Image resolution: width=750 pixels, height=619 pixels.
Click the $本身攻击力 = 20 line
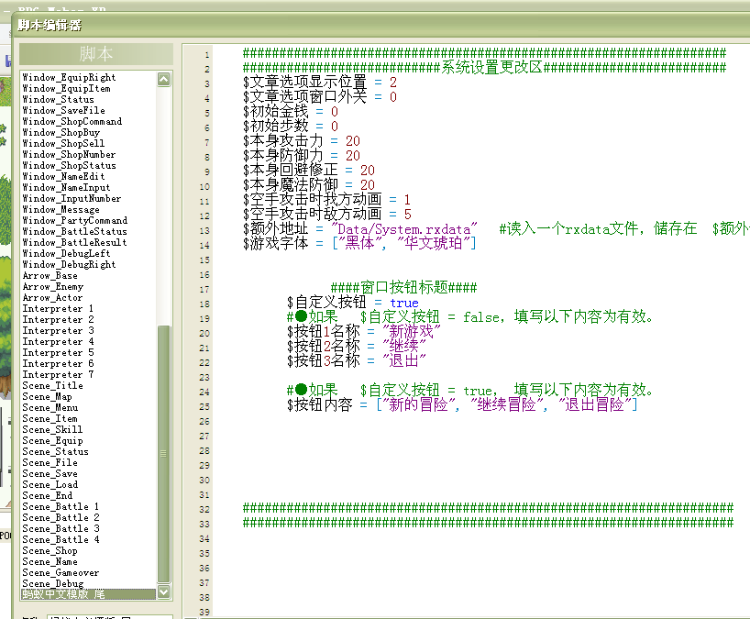click(x=302, y=141)
